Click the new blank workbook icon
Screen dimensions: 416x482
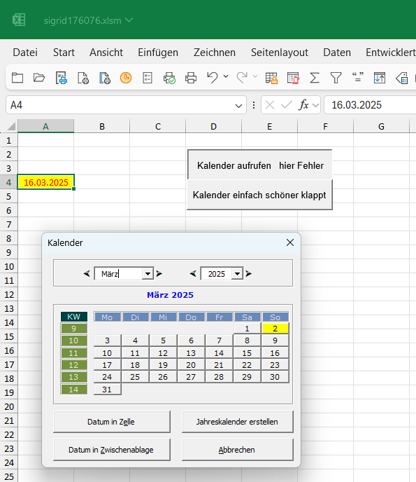pos(17,78)
